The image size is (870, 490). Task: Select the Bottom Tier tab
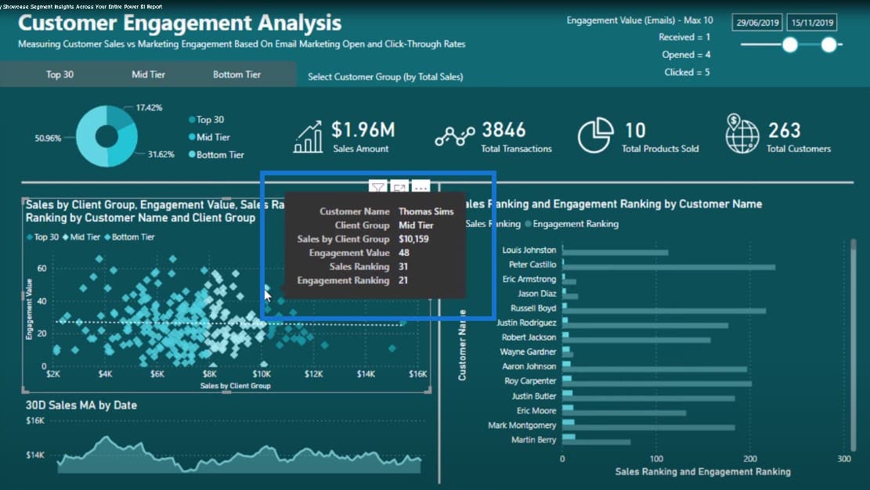237,74
